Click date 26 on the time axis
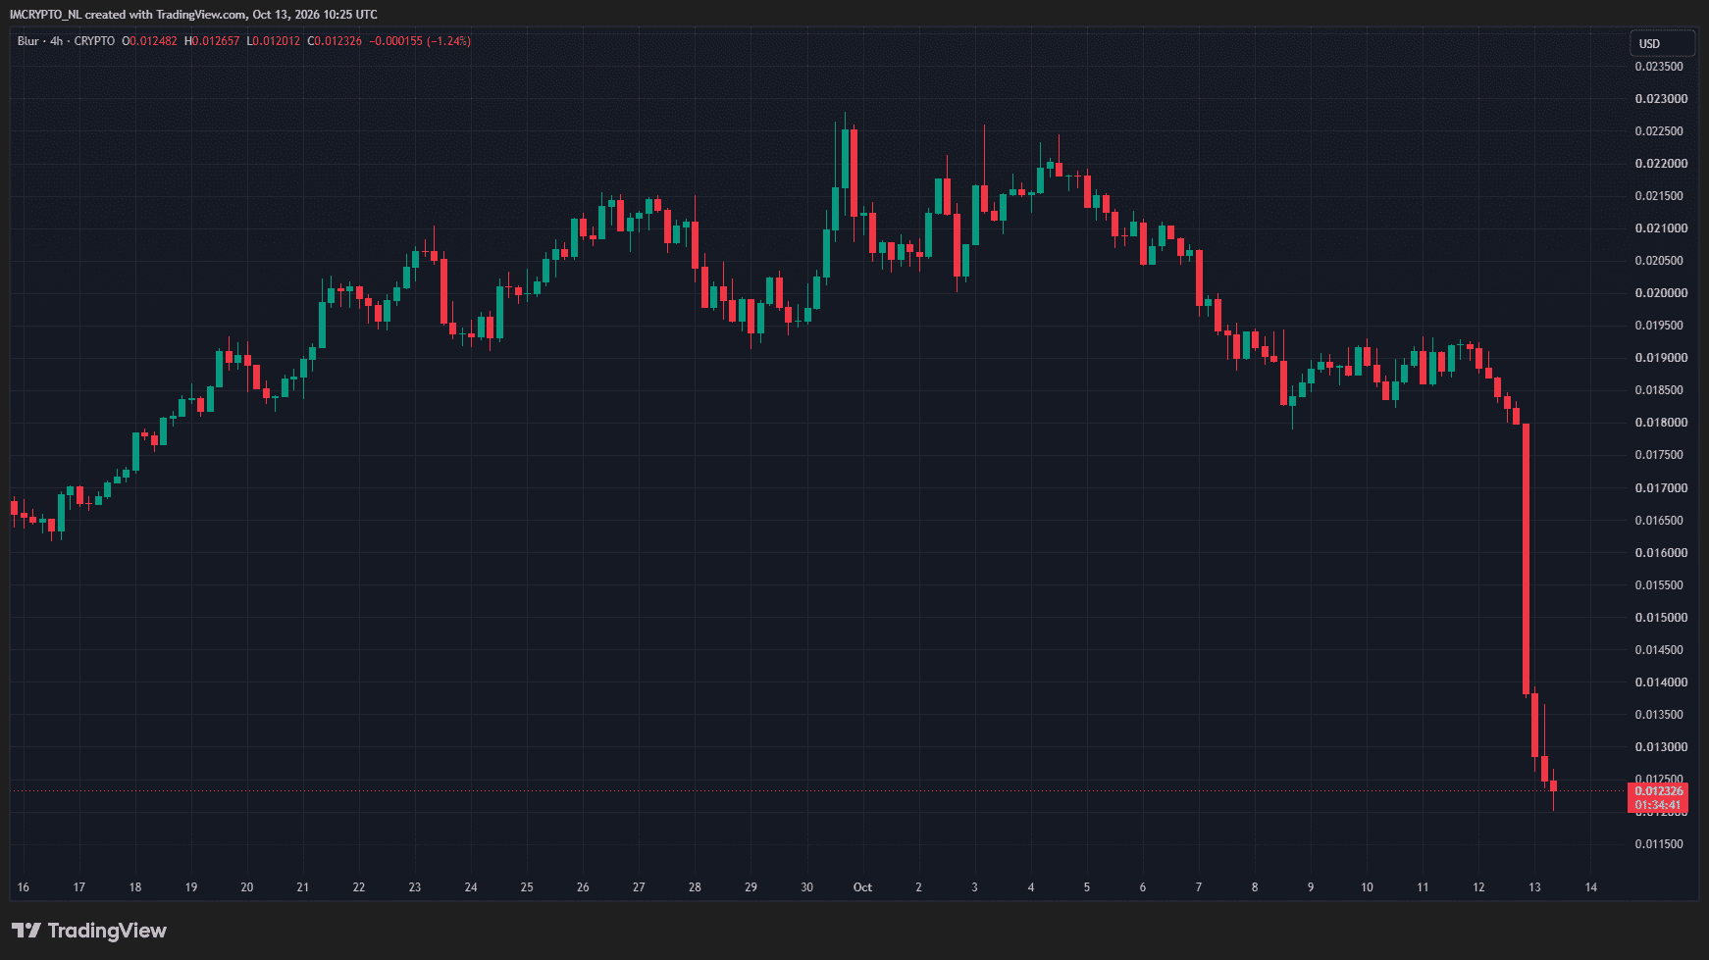This screenshot has width=1709, height=960. [583, 887]
